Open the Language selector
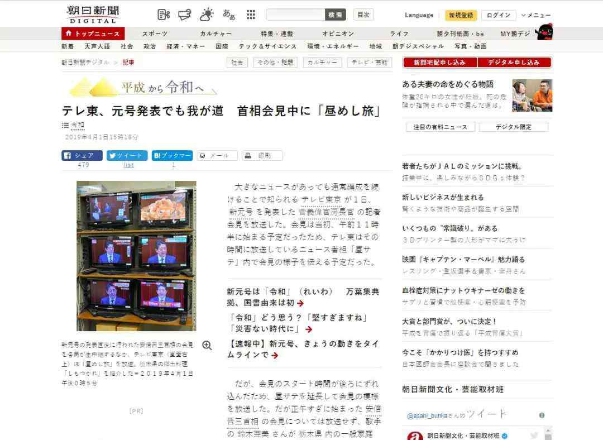Screen dimensions: 603x440 click(x=419, y=15)
